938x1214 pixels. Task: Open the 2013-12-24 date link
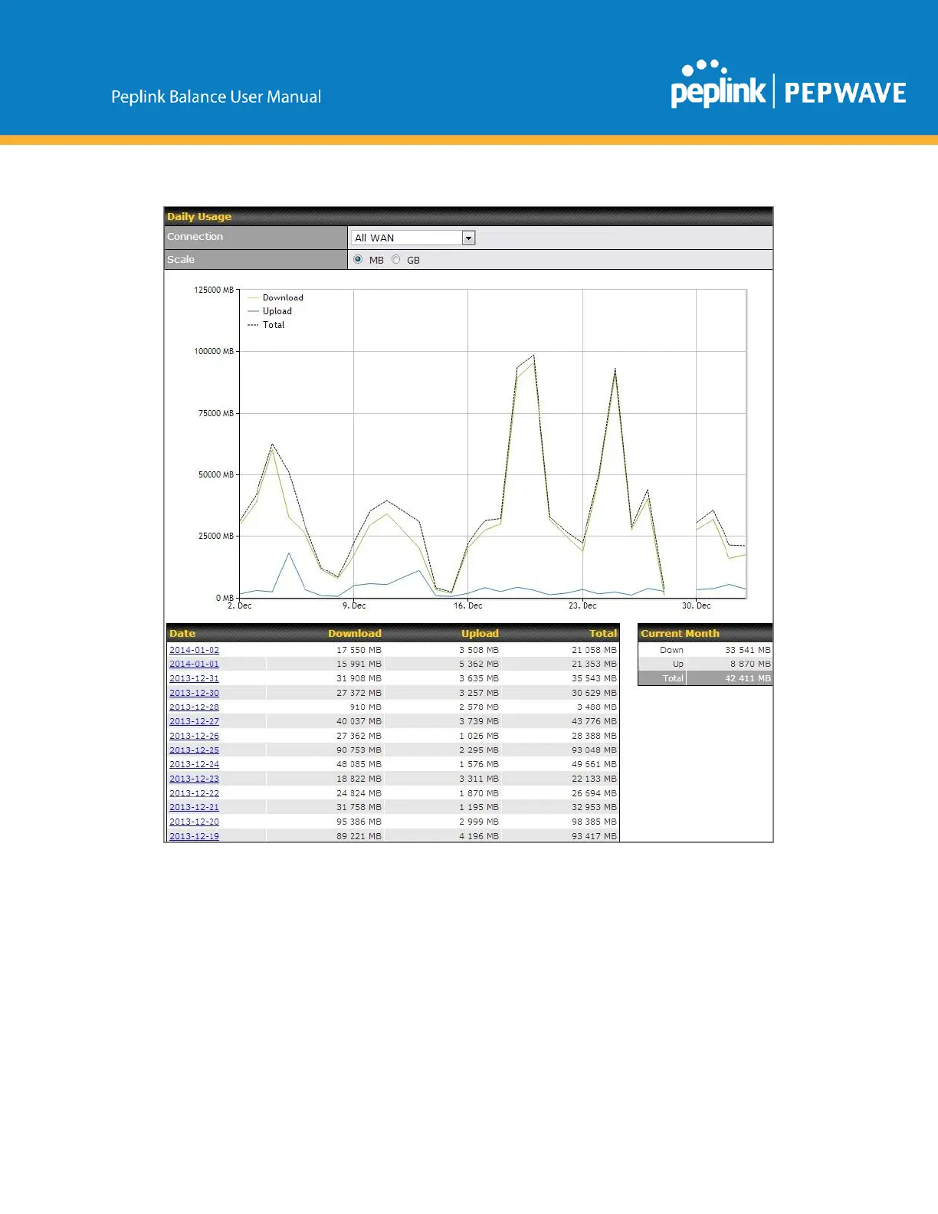pyautogui.click(x=194, y=764)
